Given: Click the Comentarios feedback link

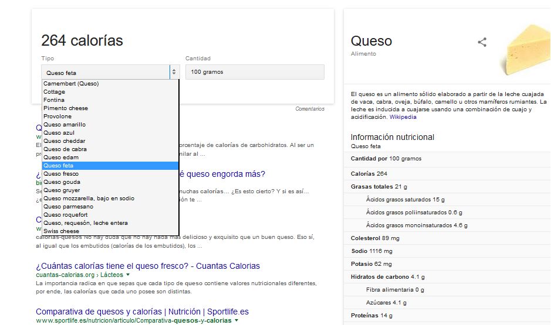Looking at the screenshot, I should pyautogui.click(x=310, y=109).
